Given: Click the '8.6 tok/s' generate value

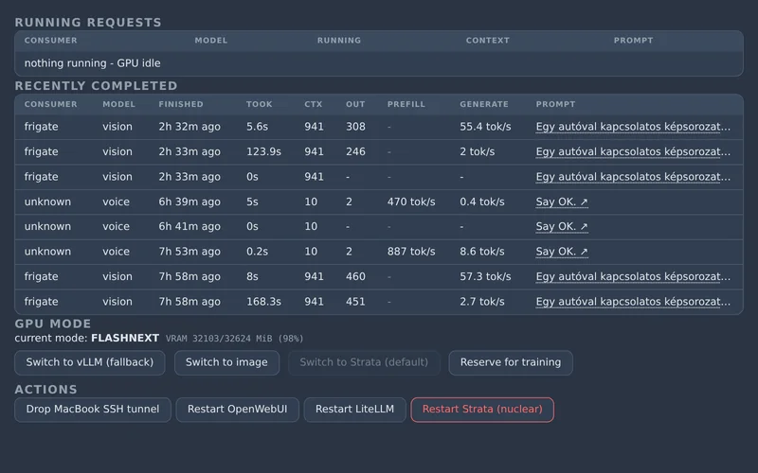Looking at the screenshot, I should pos(482,252).
